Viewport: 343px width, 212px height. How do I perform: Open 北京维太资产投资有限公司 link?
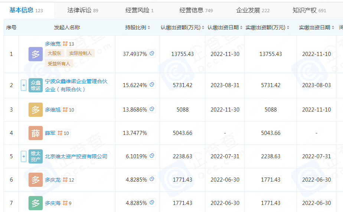[76, 156]
